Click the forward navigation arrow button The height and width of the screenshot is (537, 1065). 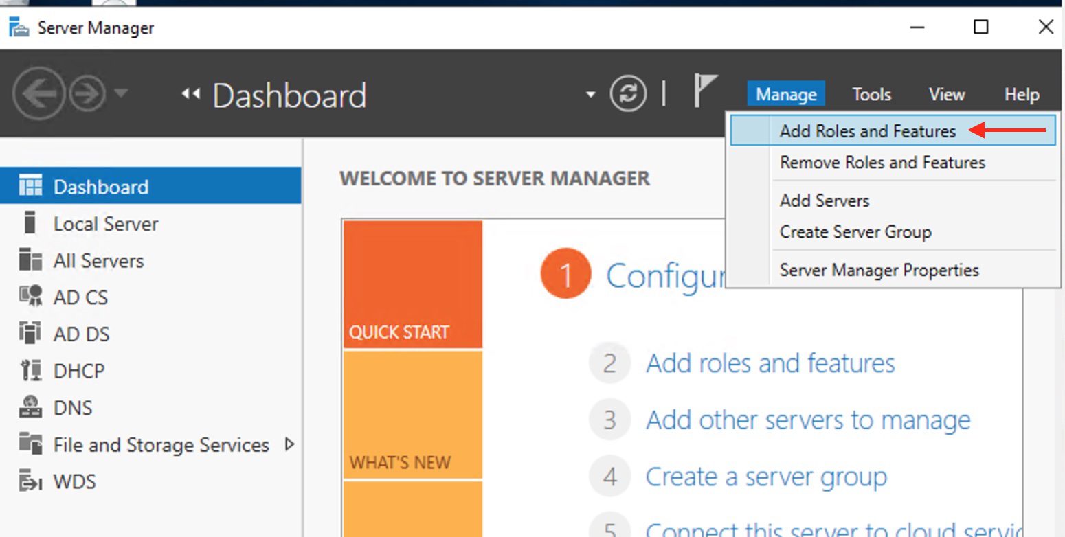click(87, 94)
